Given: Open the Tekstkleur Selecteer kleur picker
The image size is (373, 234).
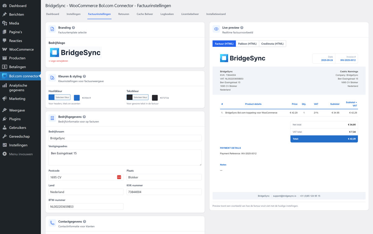Looking at the screenshot, I should 138,97.
